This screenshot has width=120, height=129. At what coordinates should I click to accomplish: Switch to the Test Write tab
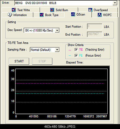click(21, 10)
